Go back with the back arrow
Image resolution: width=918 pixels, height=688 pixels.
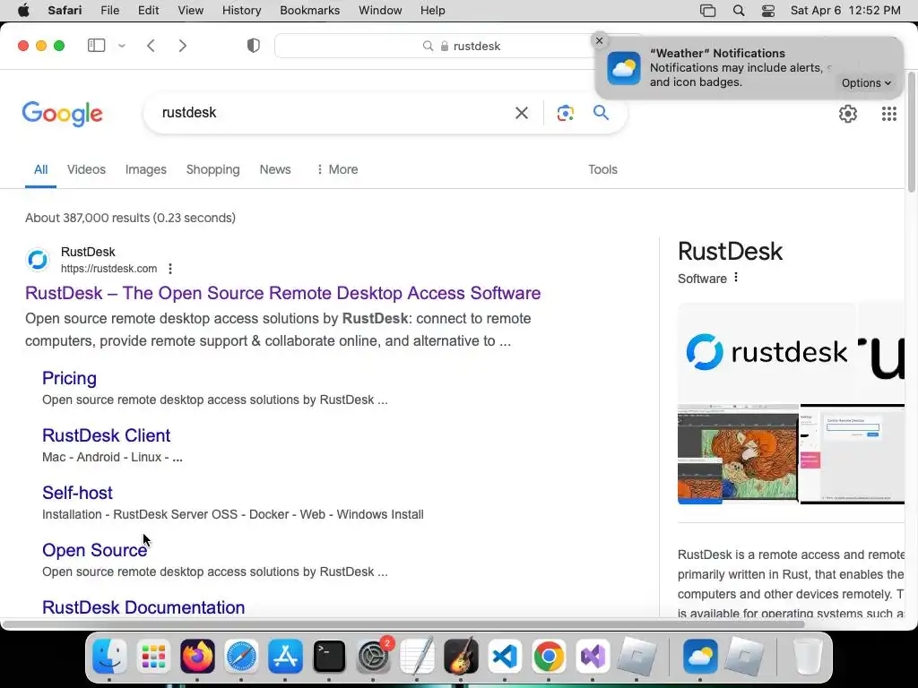pyautogui.click(x=151, y=46)
